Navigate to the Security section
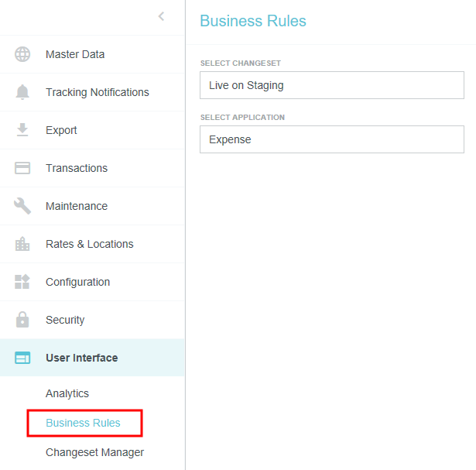This screenshot has width=476, height=470. point(65,320)
